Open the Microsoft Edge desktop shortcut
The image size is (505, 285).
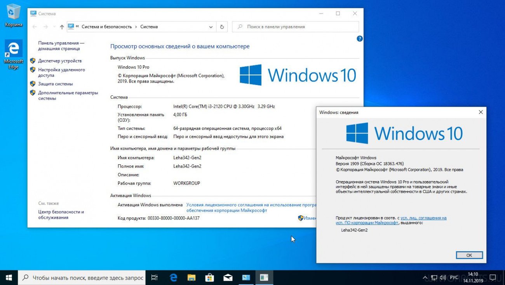(x=14, y=54)
